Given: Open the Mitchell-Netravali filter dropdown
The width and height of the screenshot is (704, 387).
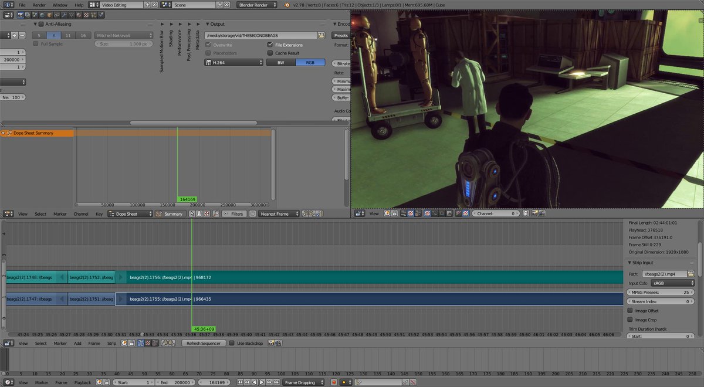Looking at the screenshot, I should point(124,35).
